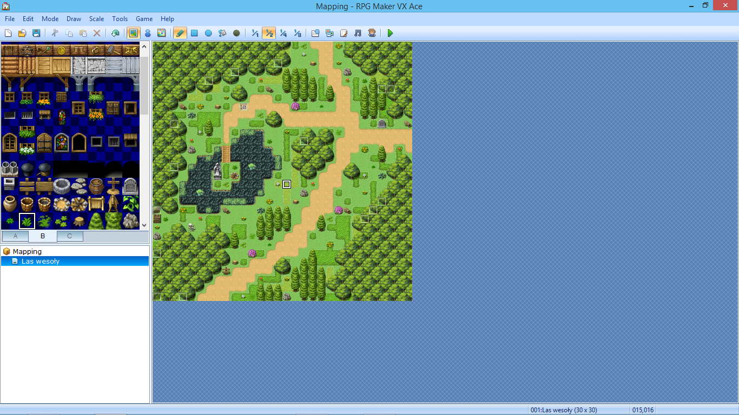Image resolution: width=739 pixels, height=415 pixels.
Task: Open the Database icon
Action: click(315, 33)
